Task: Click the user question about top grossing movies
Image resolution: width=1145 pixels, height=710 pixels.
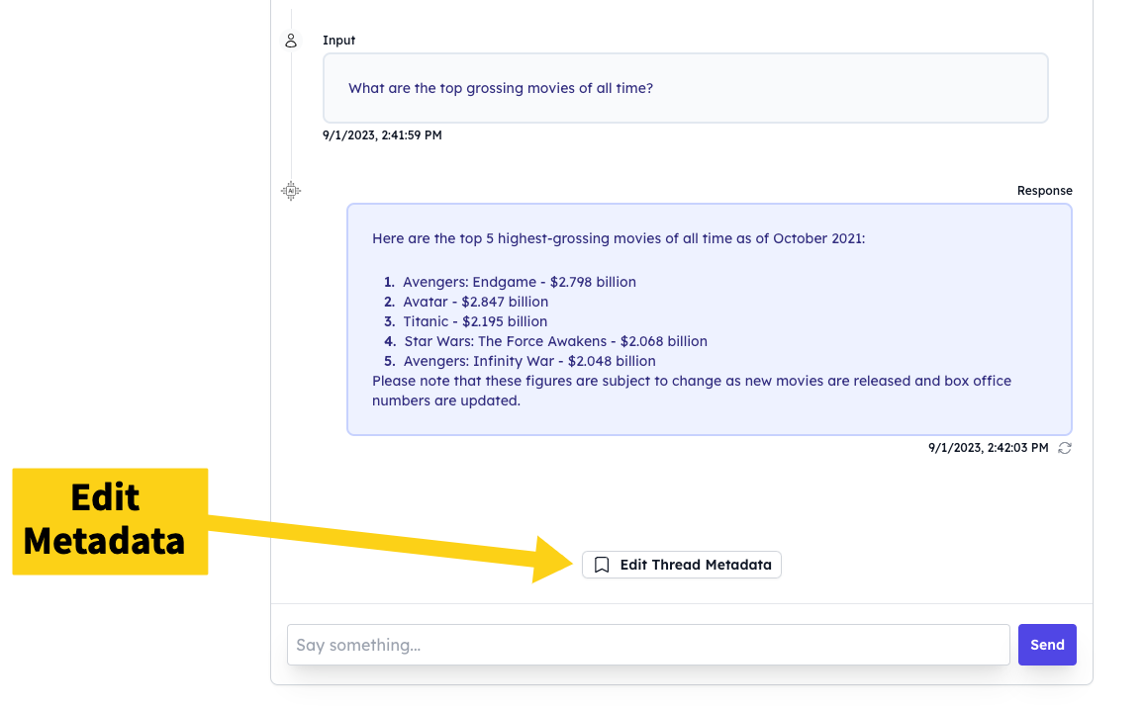Action: tap(501, 88)
